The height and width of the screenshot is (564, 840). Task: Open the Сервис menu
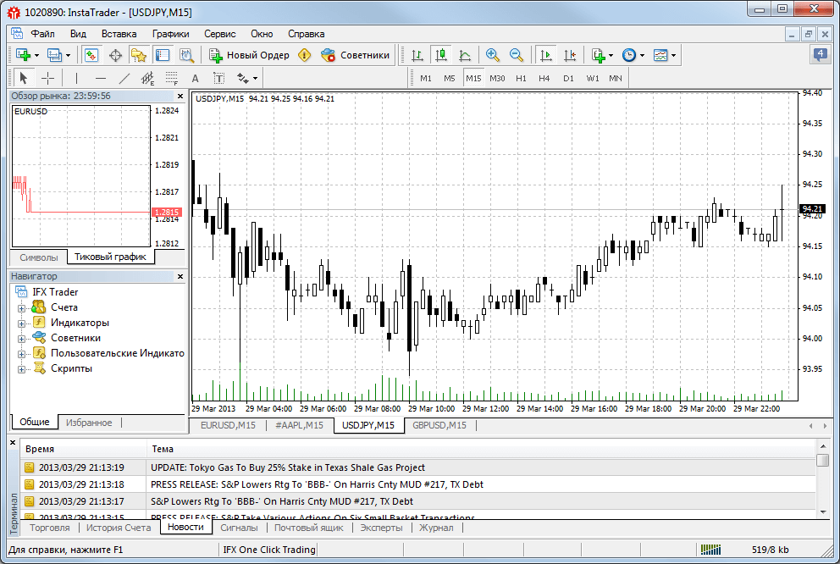coord(219,34)
